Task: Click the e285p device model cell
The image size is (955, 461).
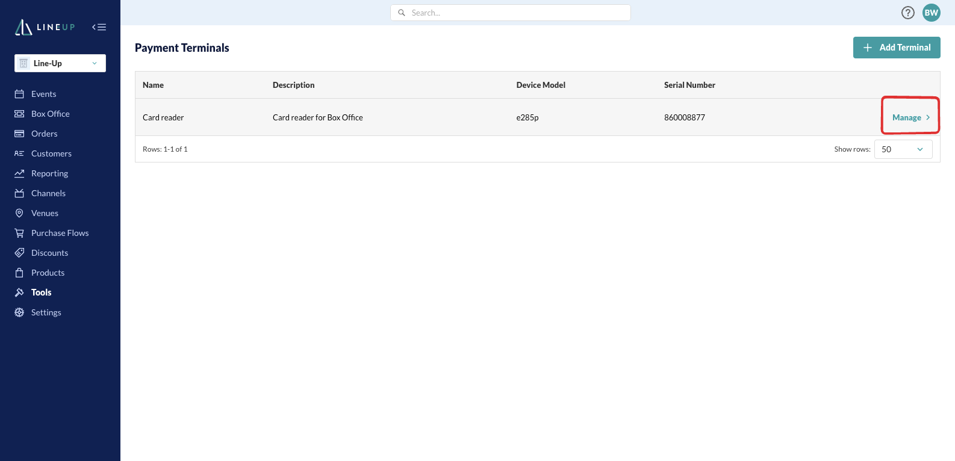Action: [527, 117]
